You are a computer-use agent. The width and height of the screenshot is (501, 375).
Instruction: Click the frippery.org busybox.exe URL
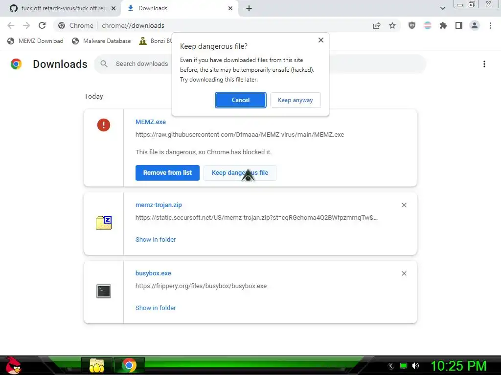point(201,286)
